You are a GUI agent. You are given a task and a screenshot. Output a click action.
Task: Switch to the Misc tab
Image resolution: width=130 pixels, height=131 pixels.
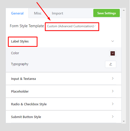pyautogui.click(x=38, y=13)
